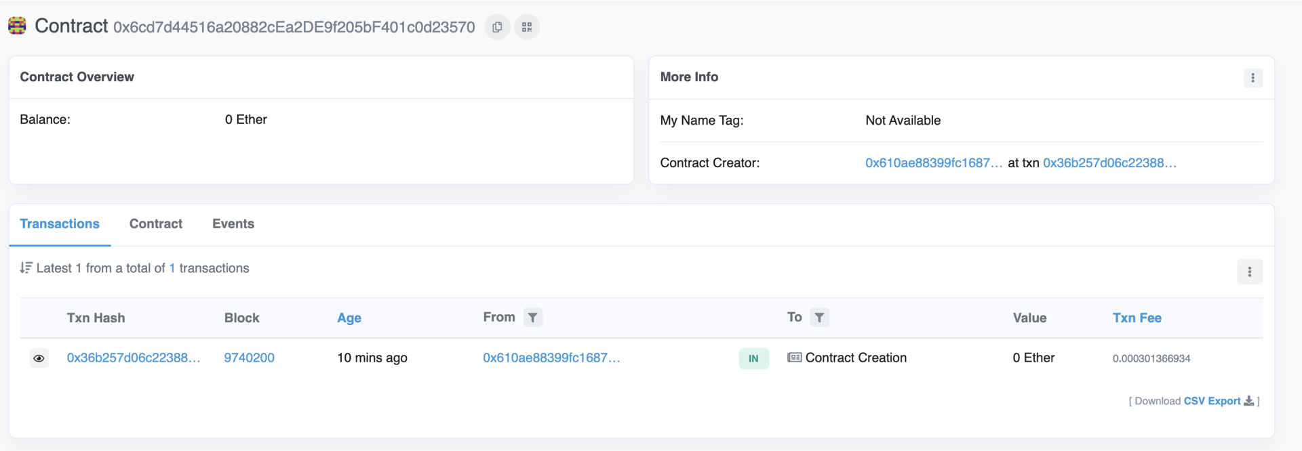1302x451 pixels.
Task: Open the transactions table options menu
Action: (1249, 272)
